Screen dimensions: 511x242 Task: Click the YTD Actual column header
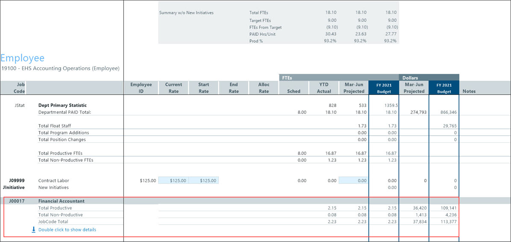[323, 88]
